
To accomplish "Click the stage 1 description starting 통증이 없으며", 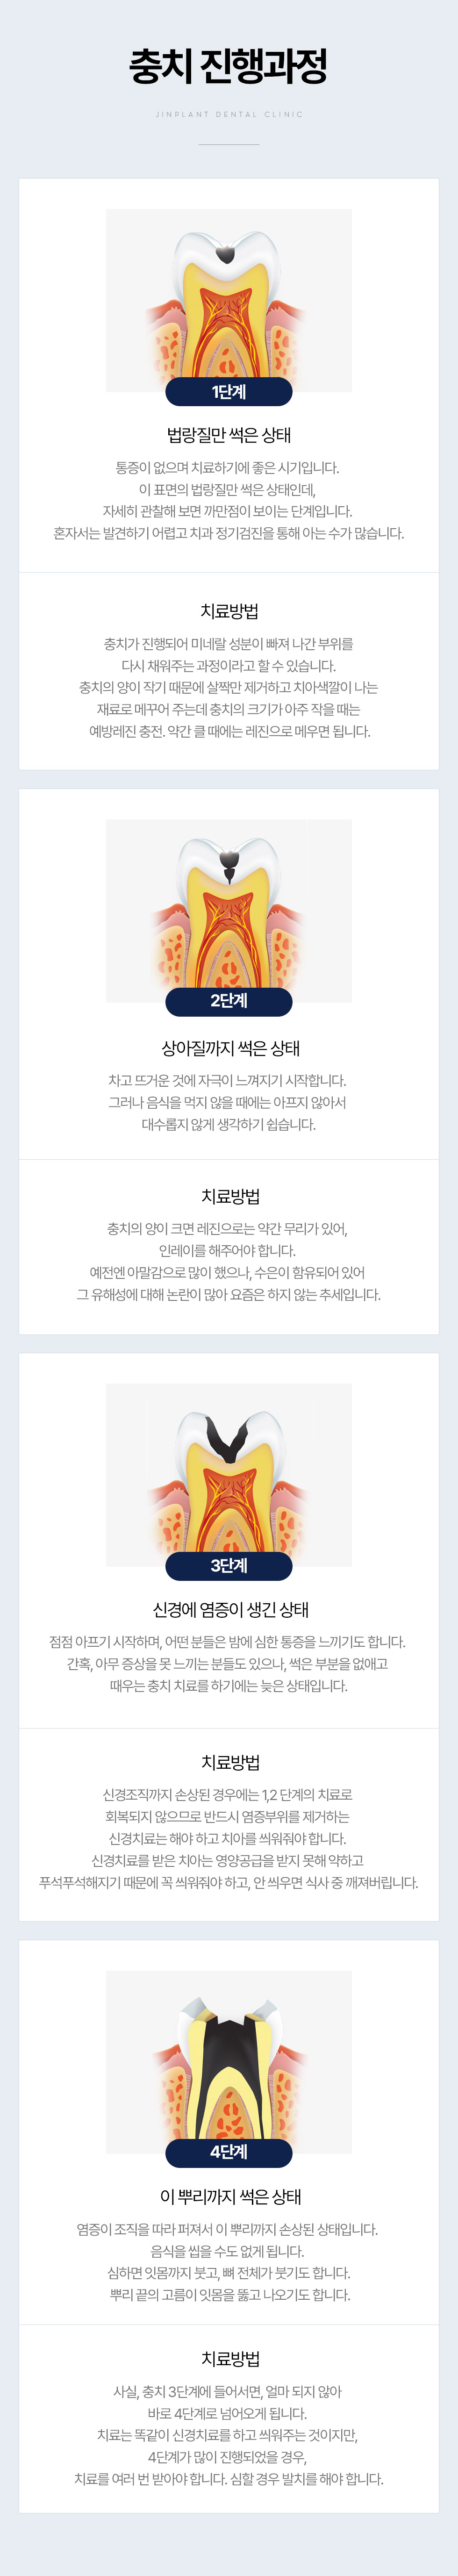I will pyautogui.click(x=229, y=500).
